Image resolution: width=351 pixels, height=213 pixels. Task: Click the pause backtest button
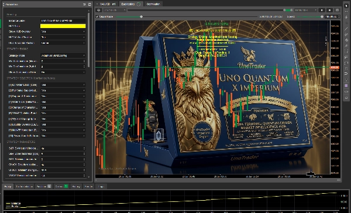(322, 10)
